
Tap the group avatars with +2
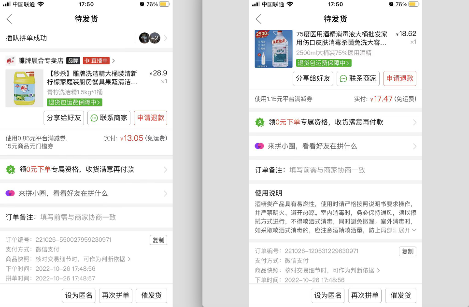point(149,38)
